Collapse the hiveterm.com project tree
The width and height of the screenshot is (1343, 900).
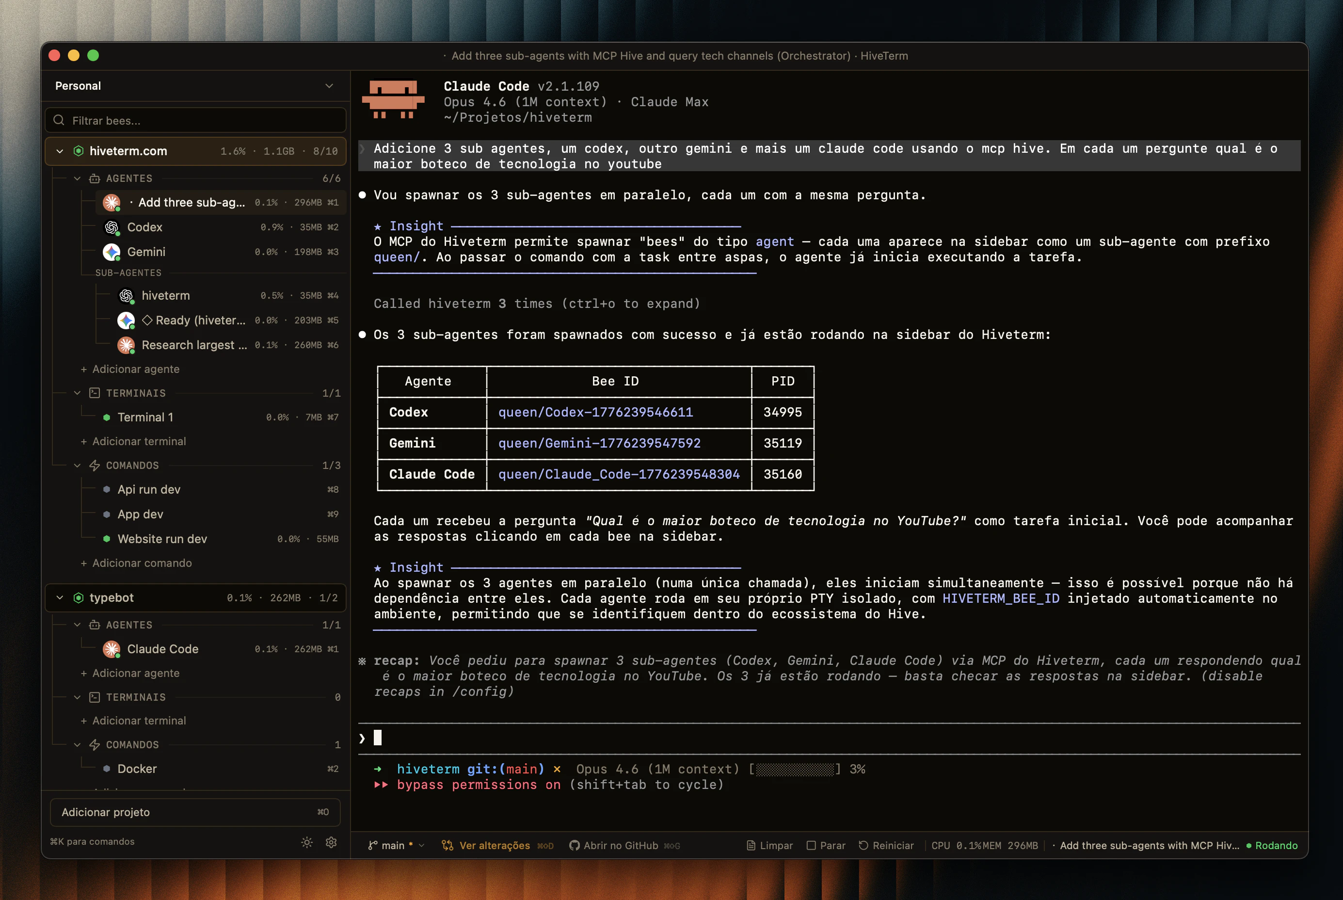click(60, 151)
